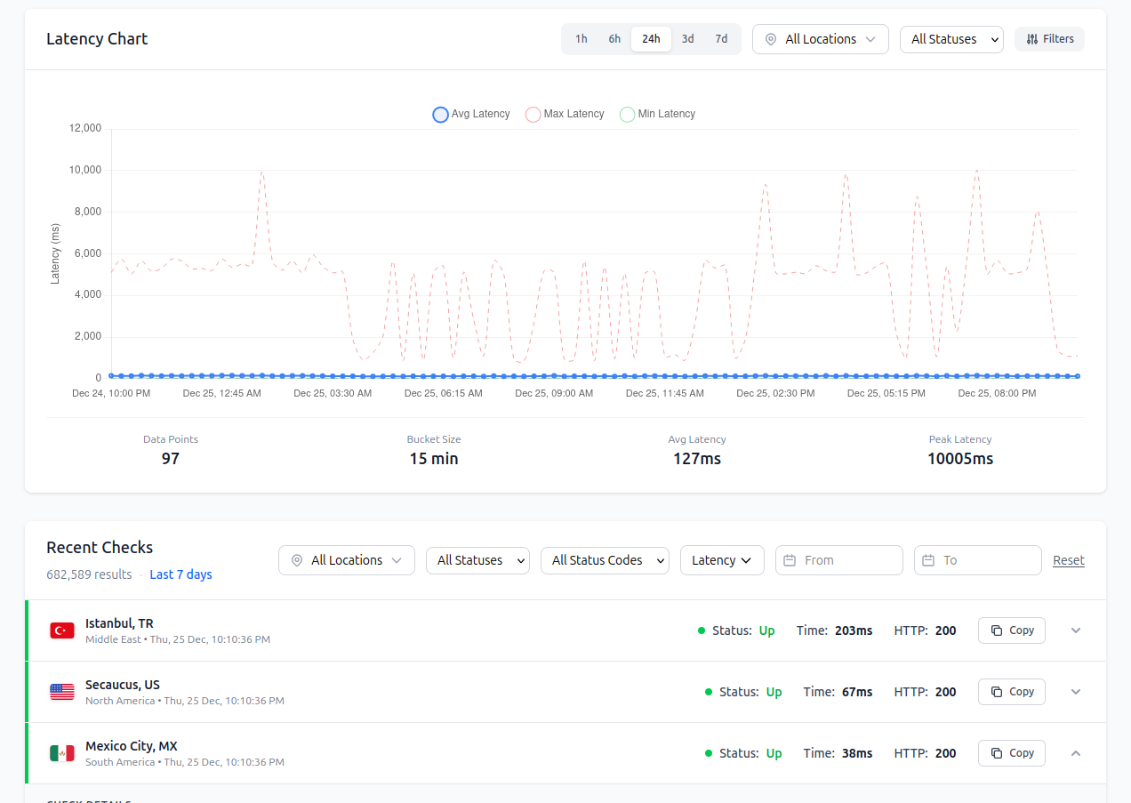Copy the Istanbul check details

point(1011,630)
